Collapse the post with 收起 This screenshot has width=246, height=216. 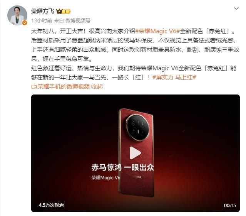(x=97, y=87)
